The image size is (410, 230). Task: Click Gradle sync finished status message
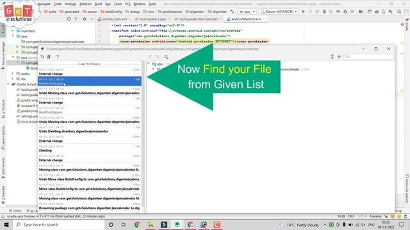[x=56, y=216]
